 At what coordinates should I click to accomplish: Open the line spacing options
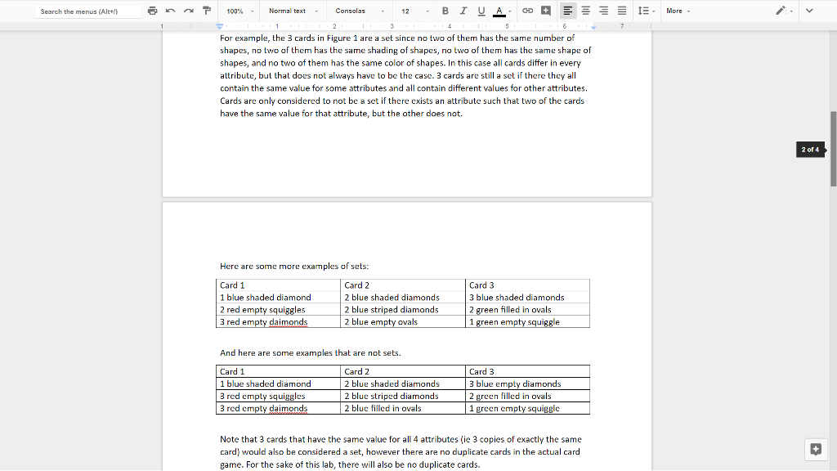644,11
